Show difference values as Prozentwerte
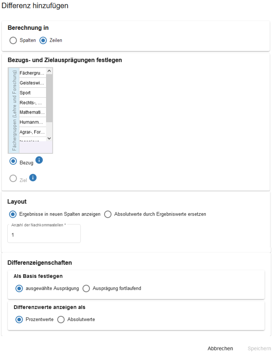 click(19, 320)
